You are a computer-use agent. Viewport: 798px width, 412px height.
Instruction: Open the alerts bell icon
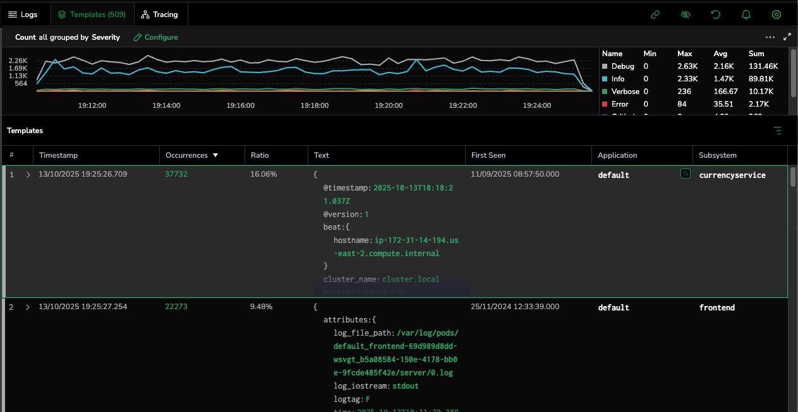tap(746, 15)
